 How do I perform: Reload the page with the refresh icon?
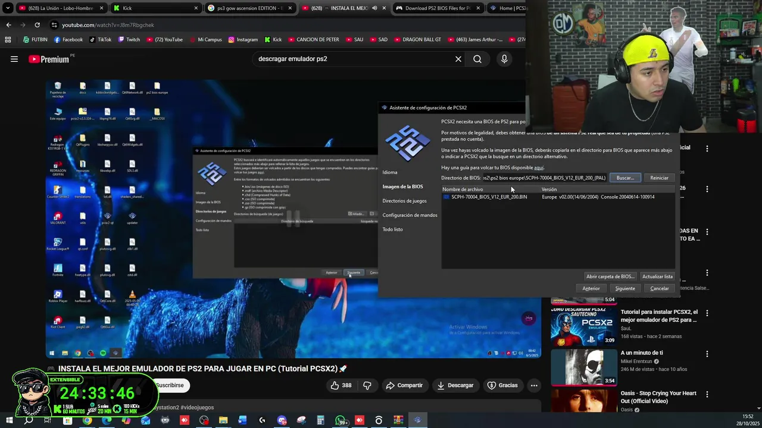37,25
